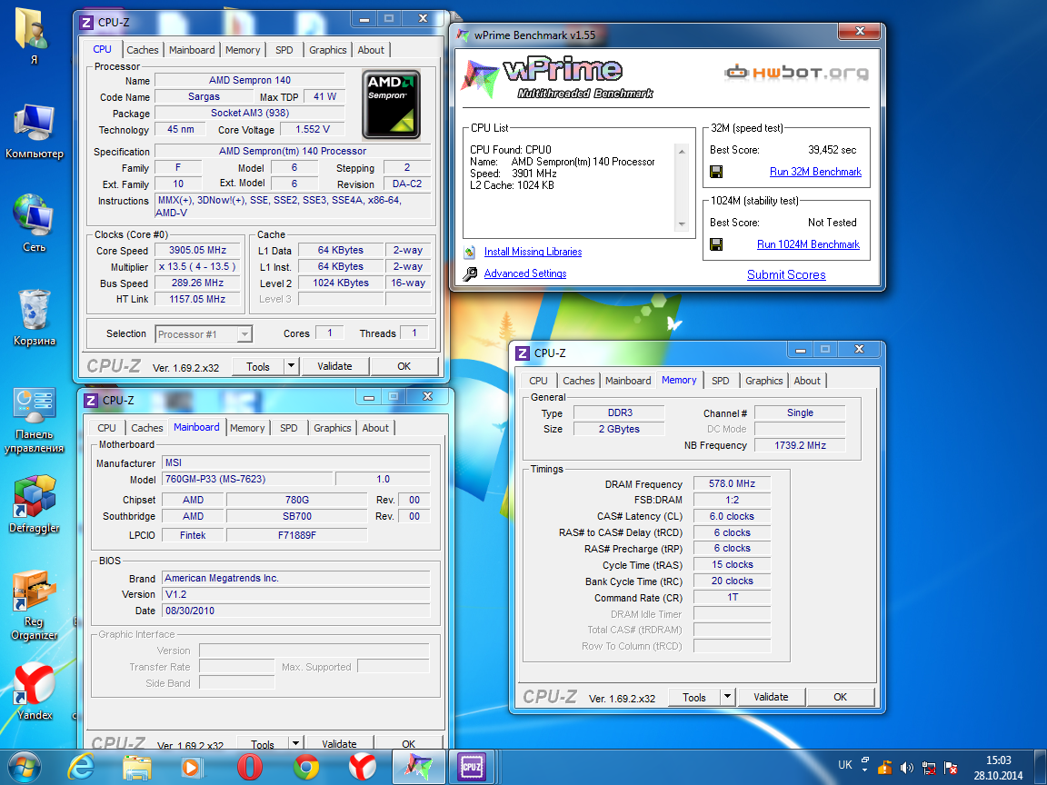
Task: Click the hwbot.org logo in wPrime
Action: tap(796, 72)
